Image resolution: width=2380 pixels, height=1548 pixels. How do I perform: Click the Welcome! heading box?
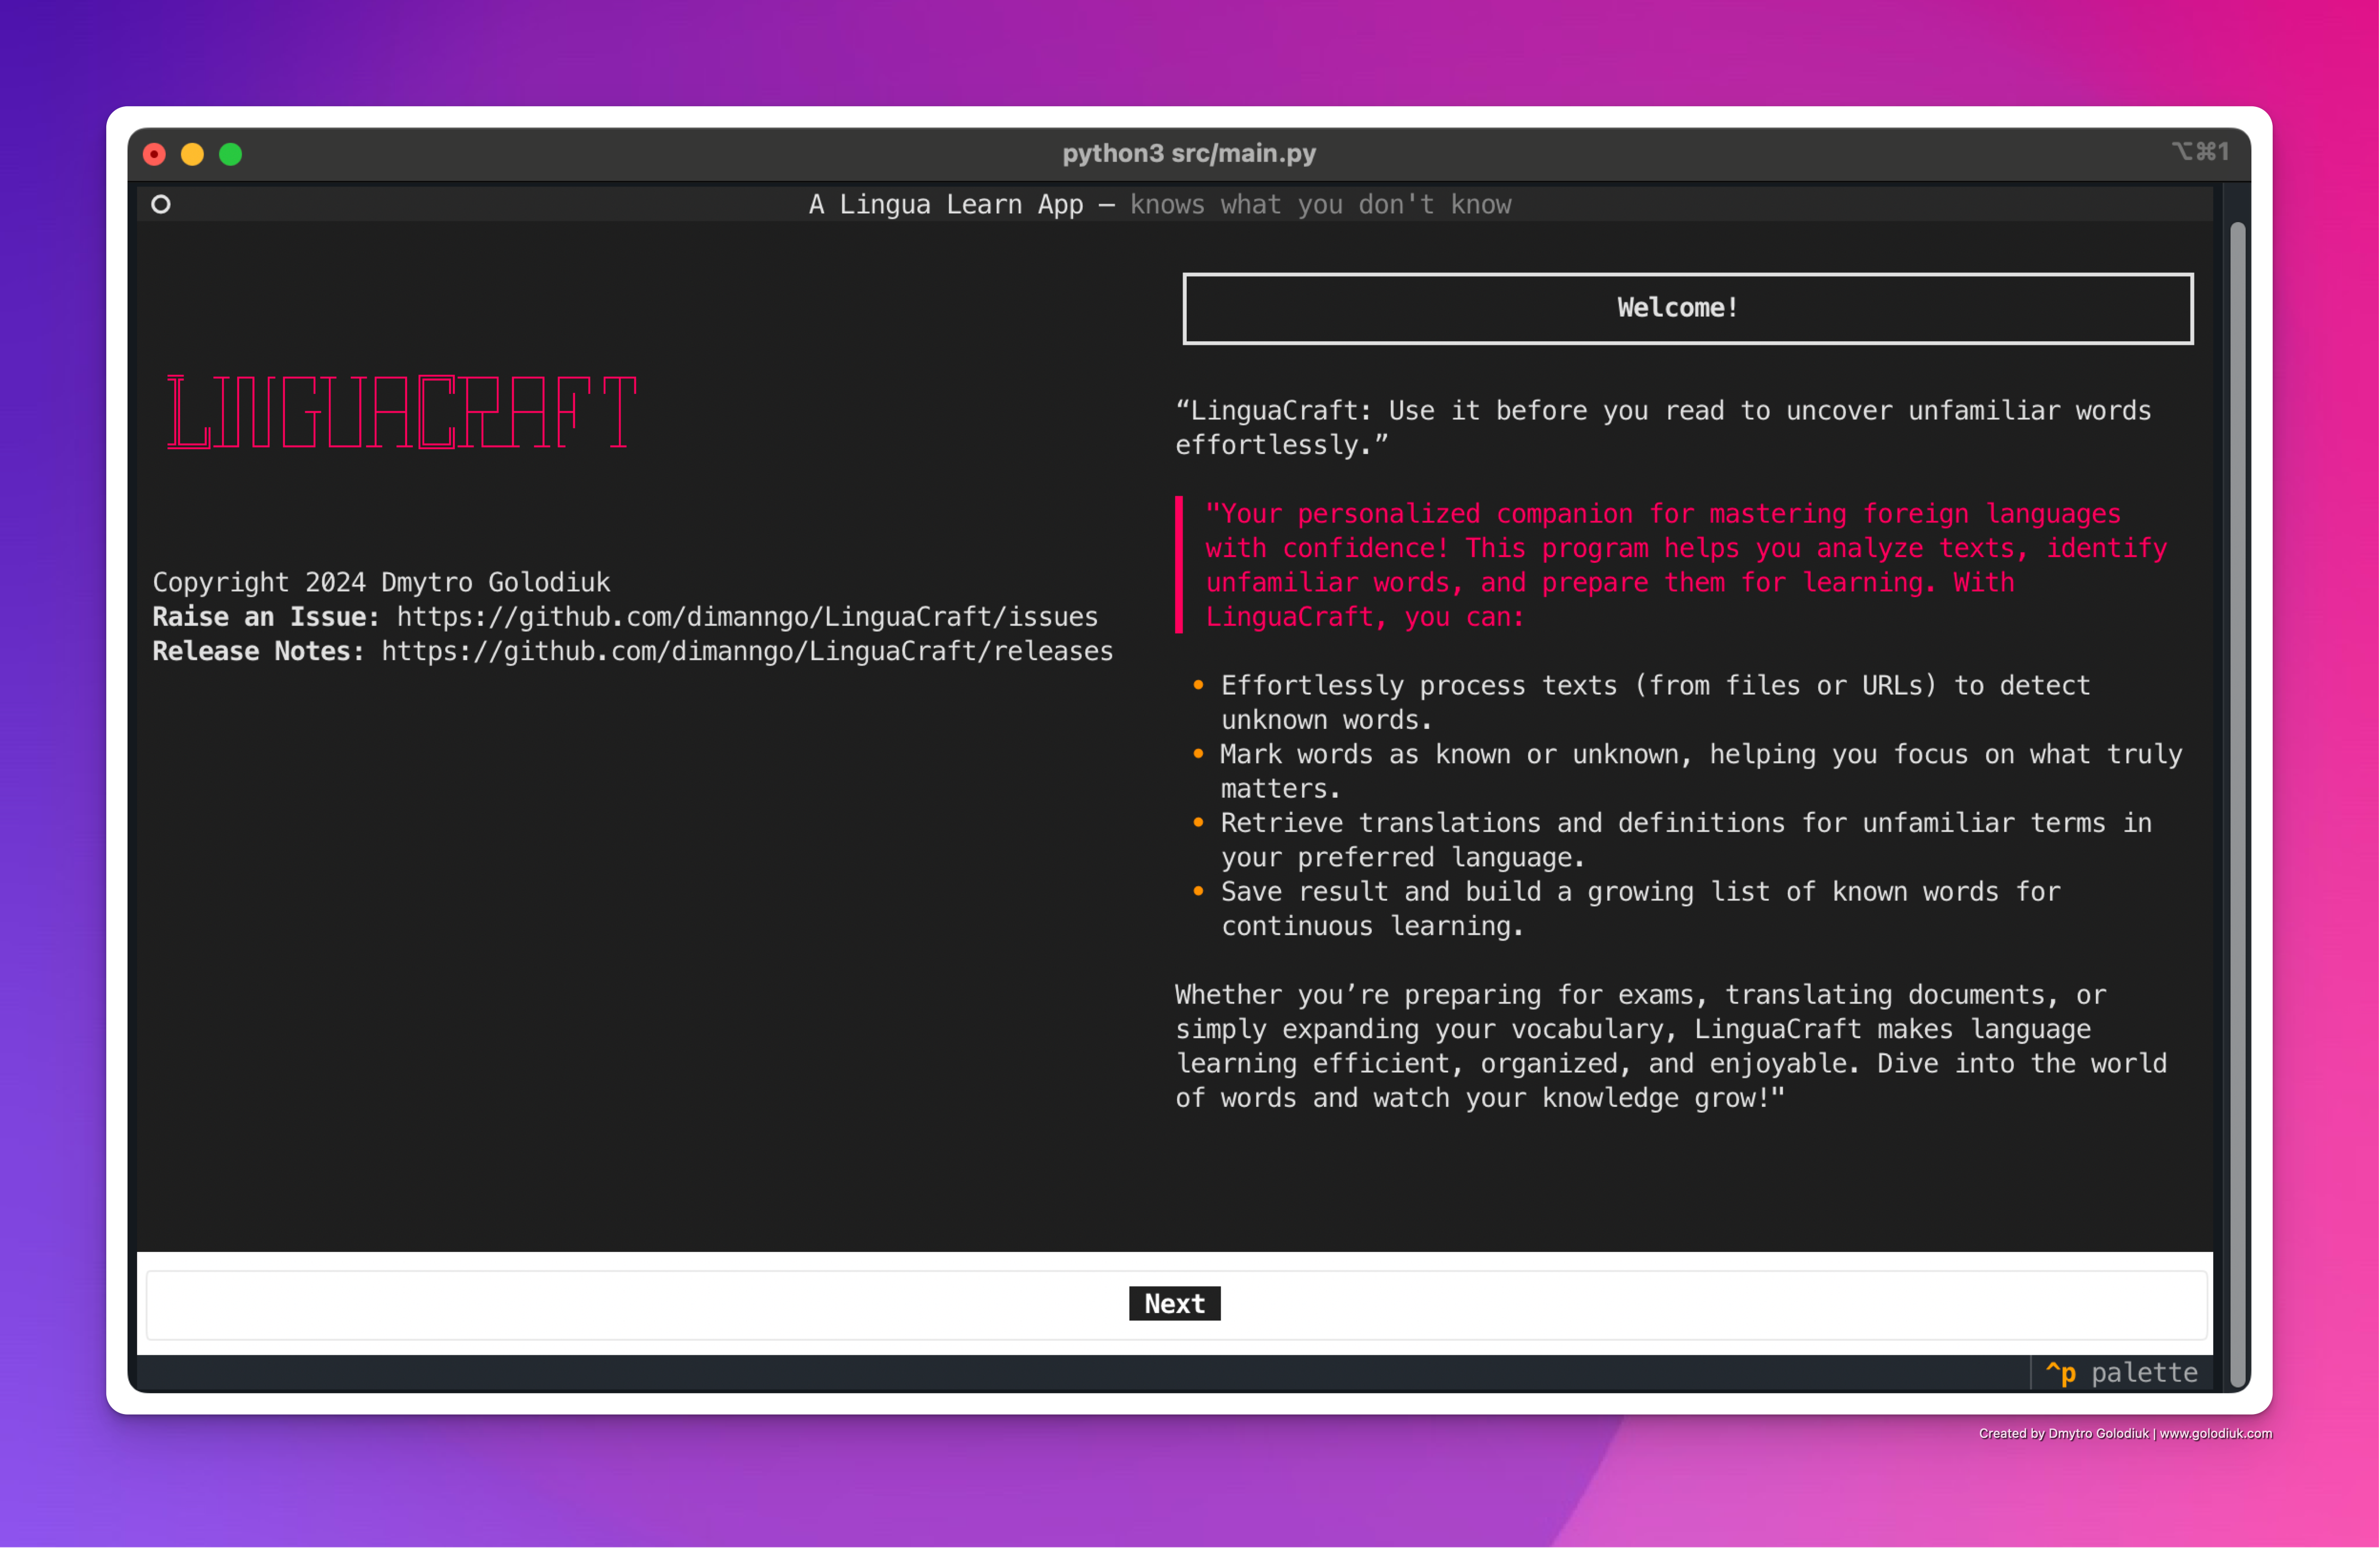1688,308
